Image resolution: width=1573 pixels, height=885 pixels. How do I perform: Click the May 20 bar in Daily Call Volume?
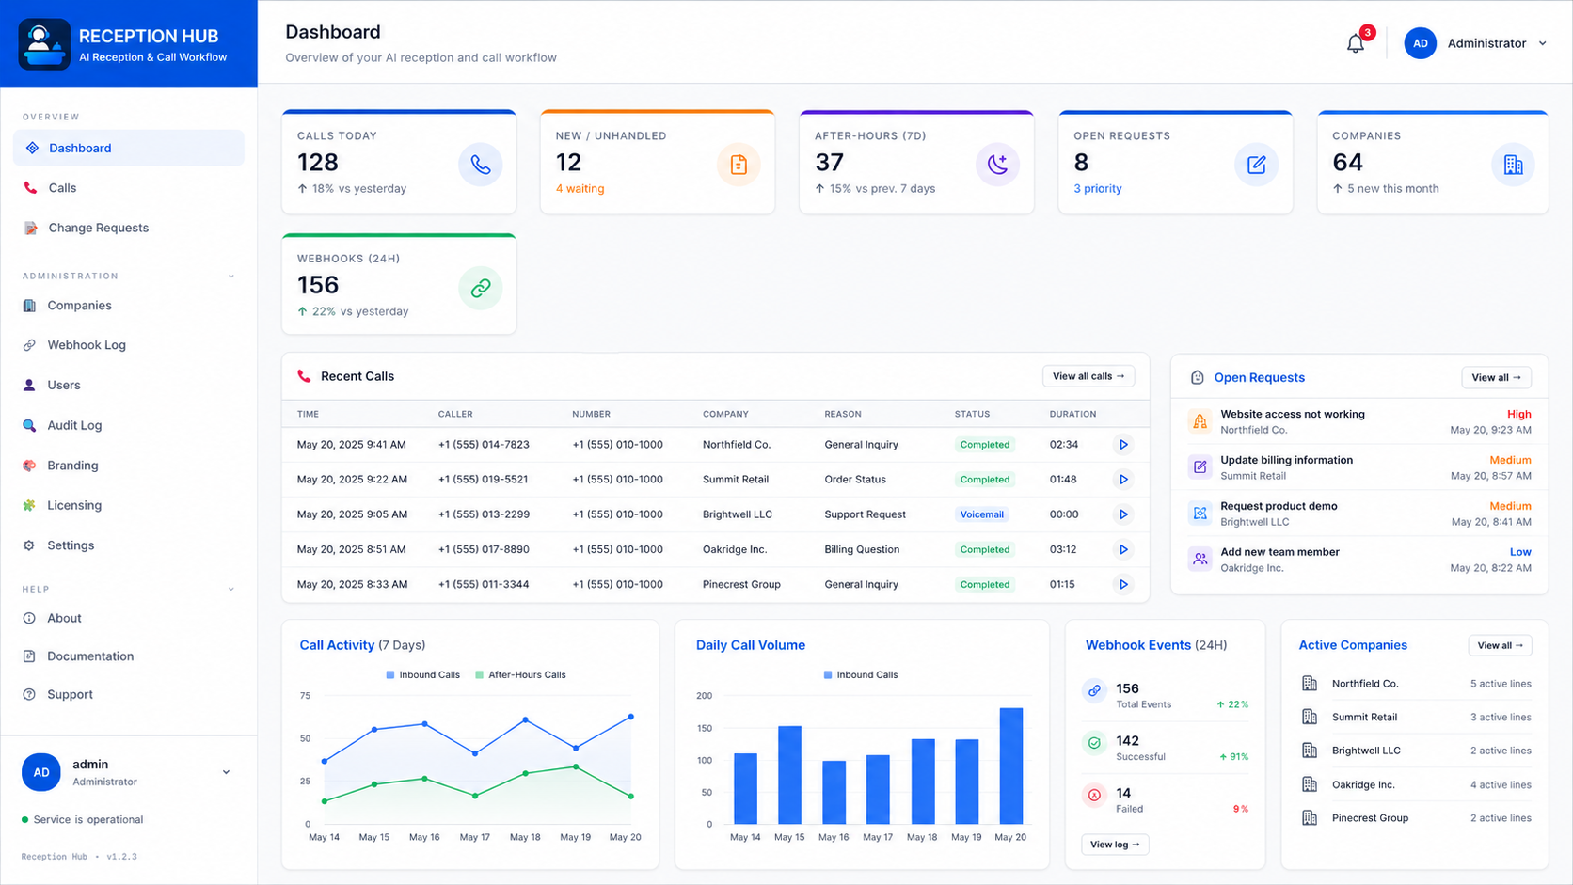(1010, 766)
